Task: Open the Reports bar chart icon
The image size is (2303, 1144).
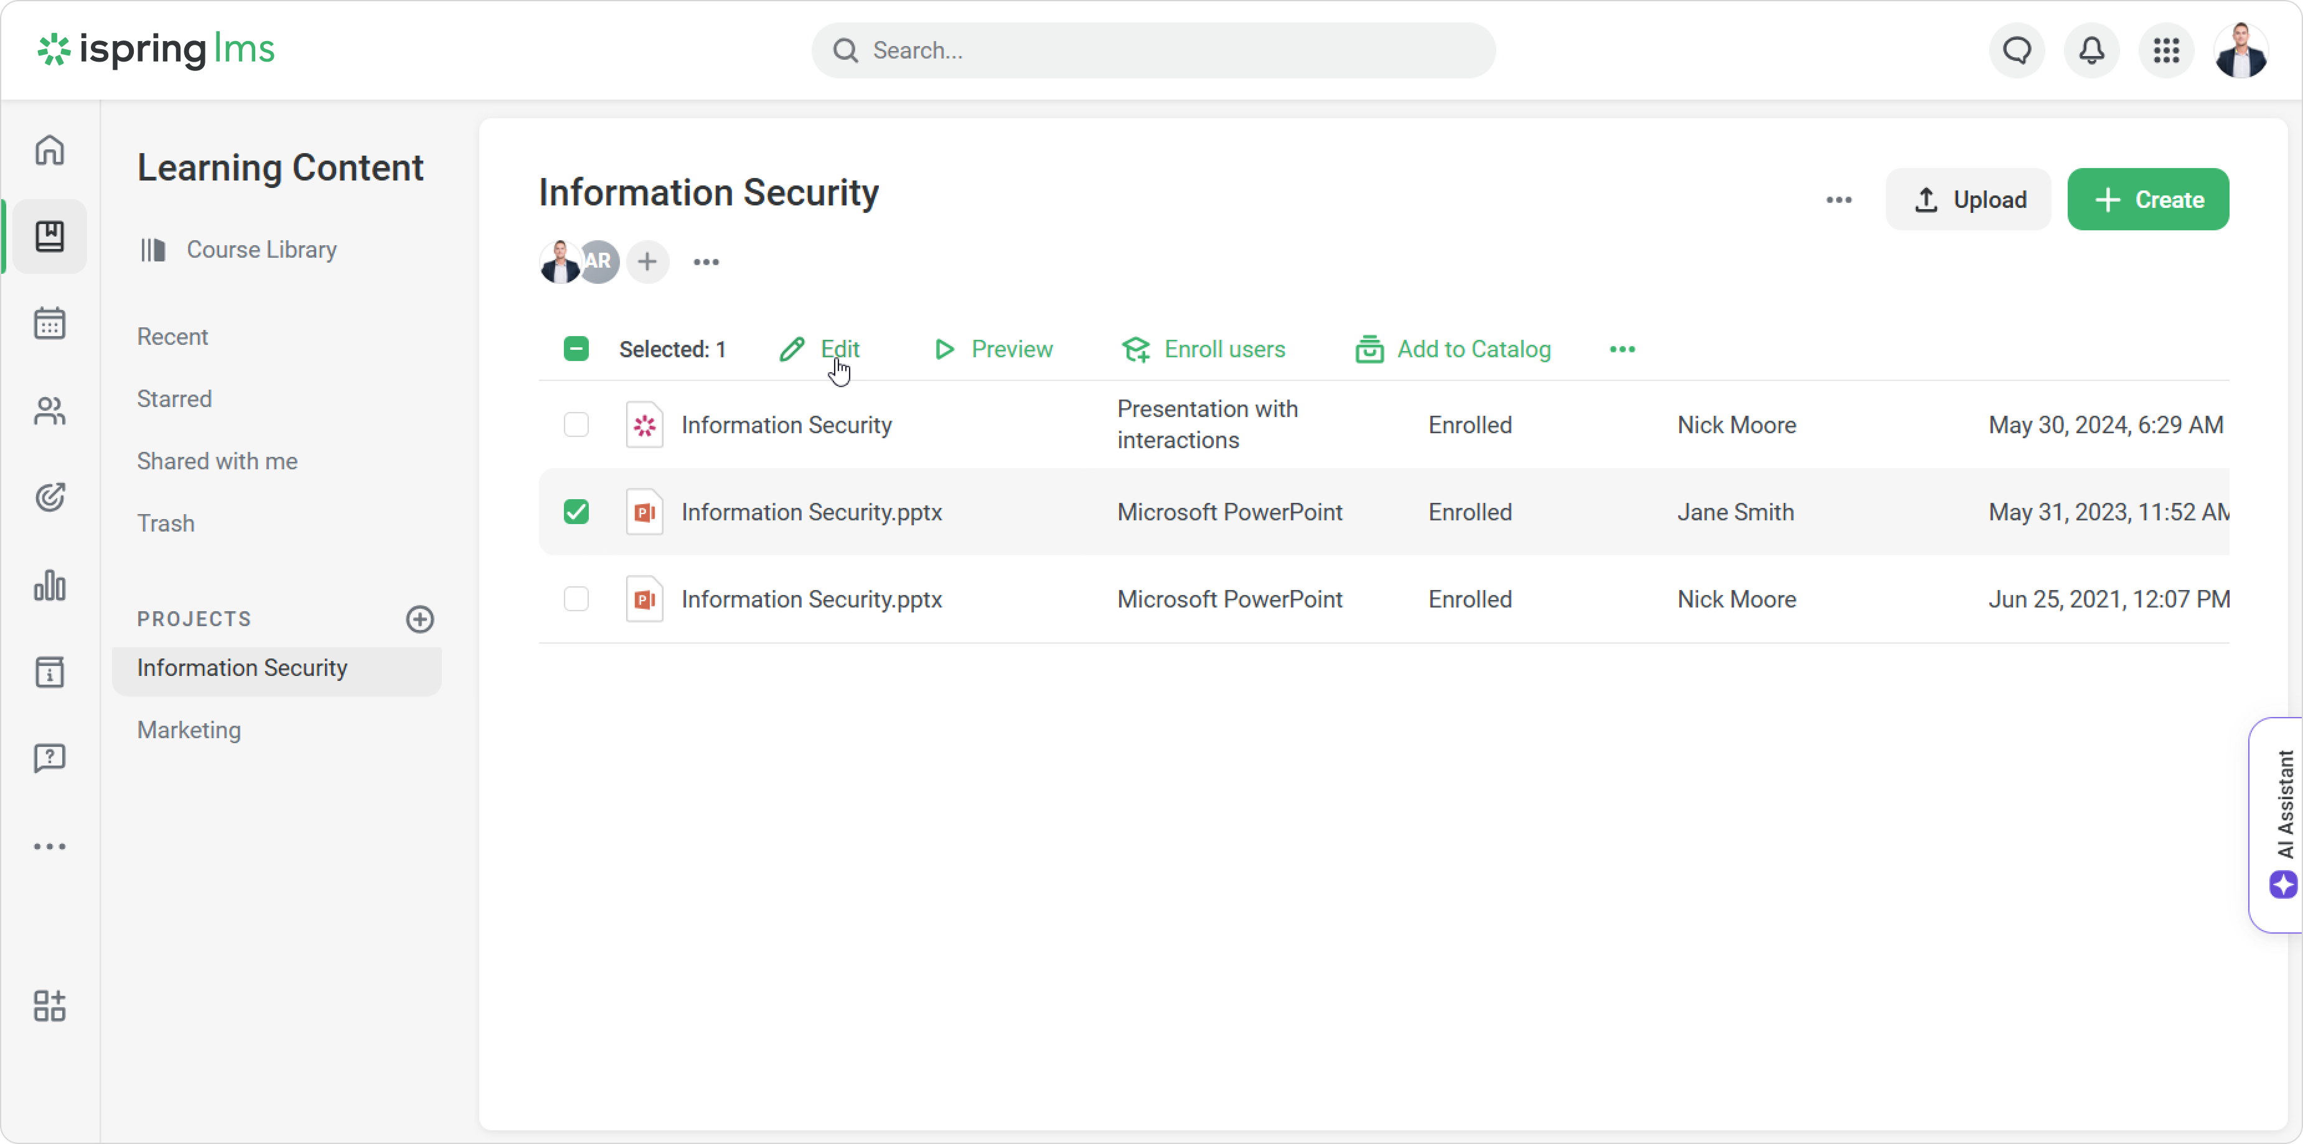Action: 50,586
